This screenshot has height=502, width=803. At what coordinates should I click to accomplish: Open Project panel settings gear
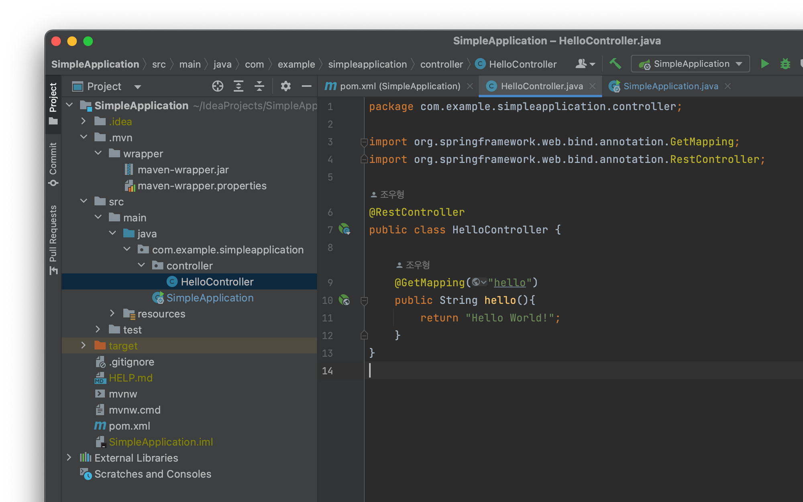click(x=285, y=86)
